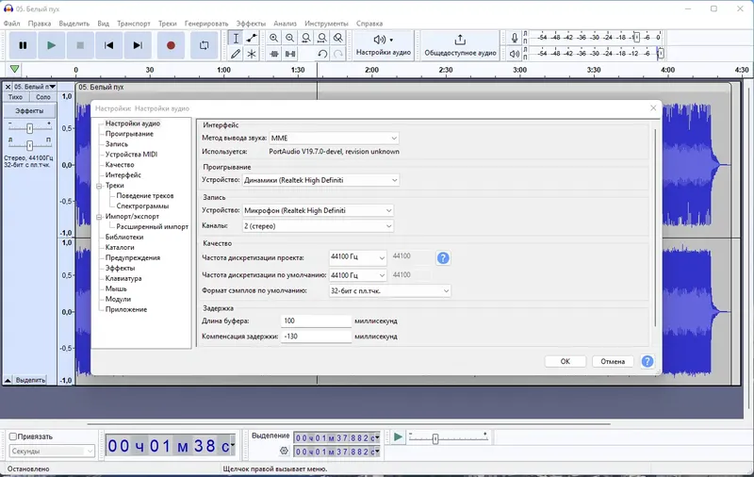Zoom in with the magnifier plus icon
754x477 pixels.
tap(274, 38)
